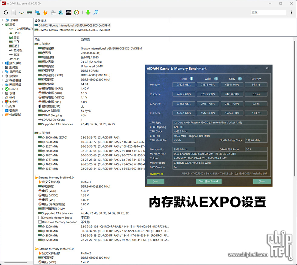Open the SensorPanel gauge toolbar icon
Viewport: 297px width, 265px height.
[76, 12]
